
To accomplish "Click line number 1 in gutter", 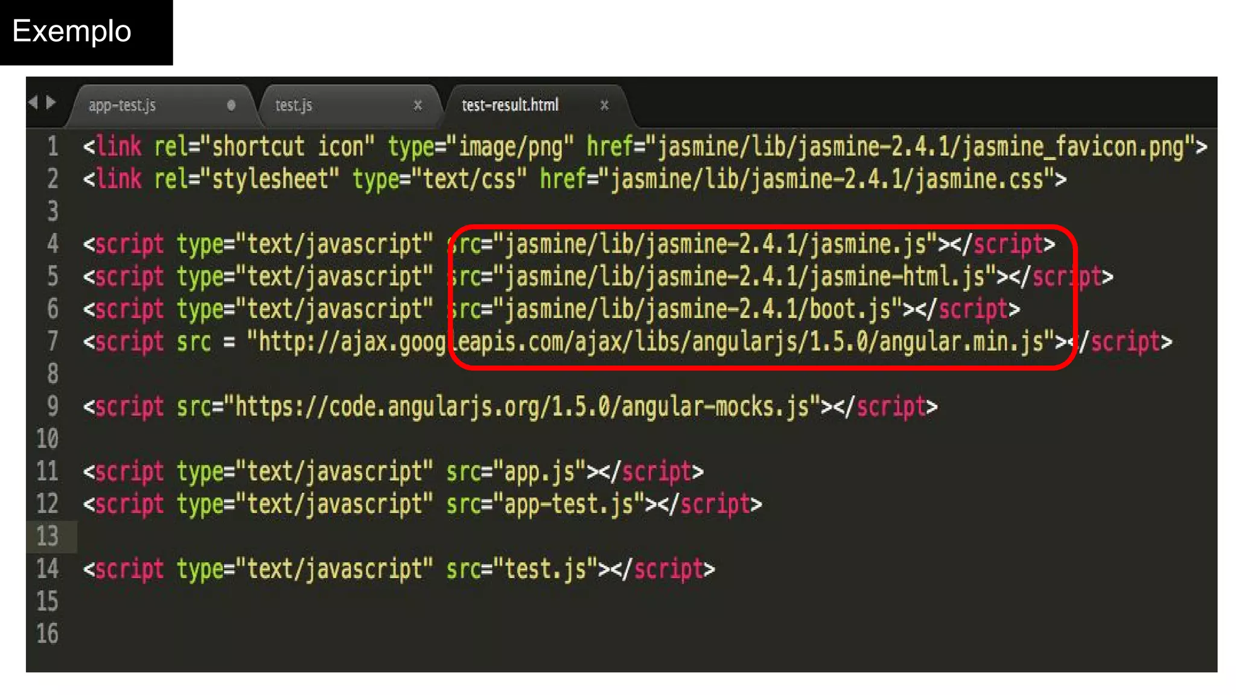I will click(53, 147).
